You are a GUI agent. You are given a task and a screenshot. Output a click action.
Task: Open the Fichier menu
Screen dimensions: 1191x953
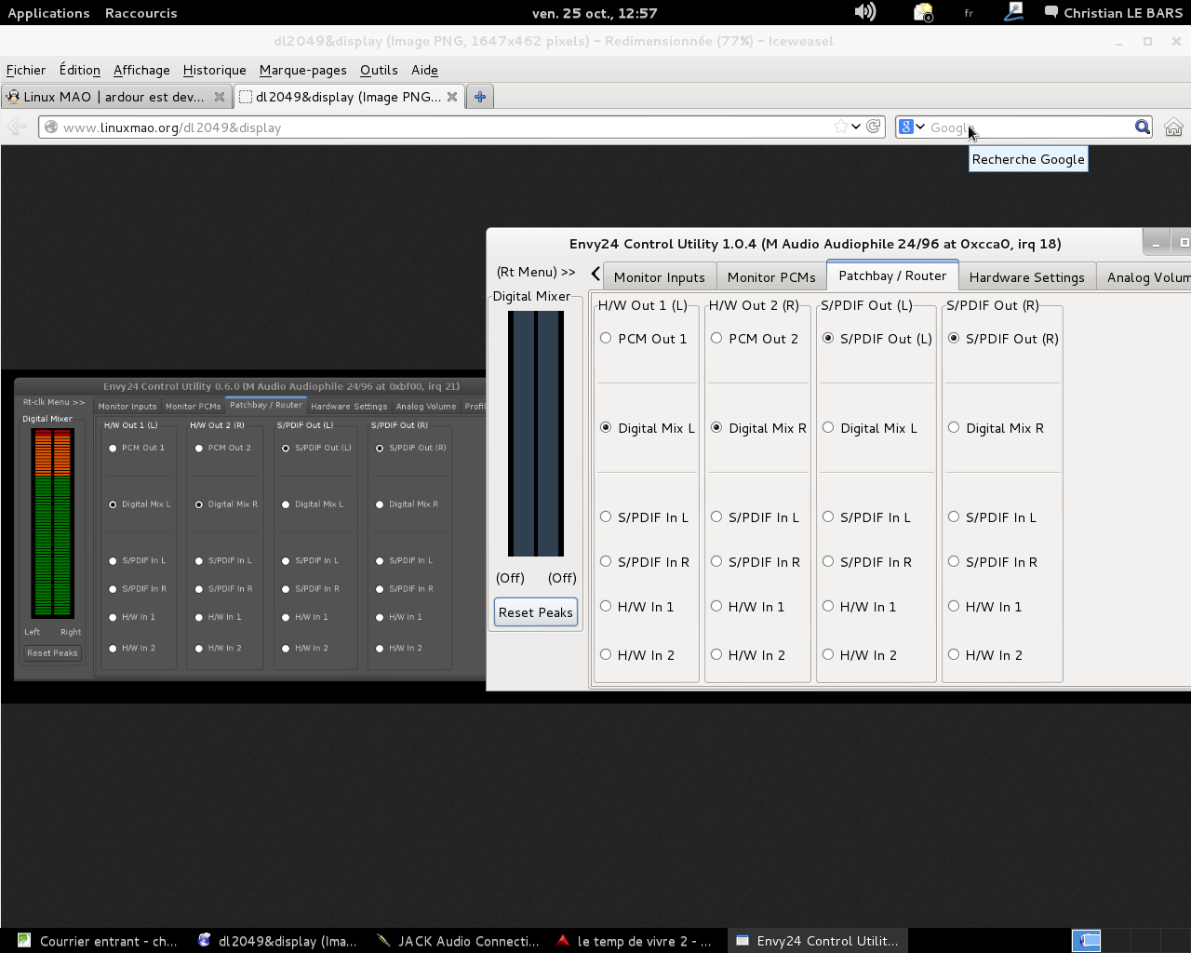tap(26, 70)
